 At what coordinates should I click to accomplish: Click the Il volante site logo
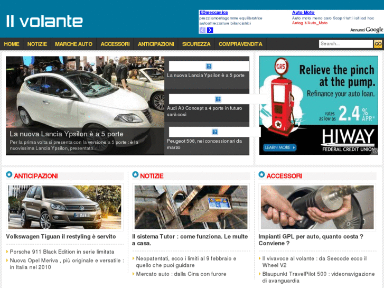coord(44,21)
